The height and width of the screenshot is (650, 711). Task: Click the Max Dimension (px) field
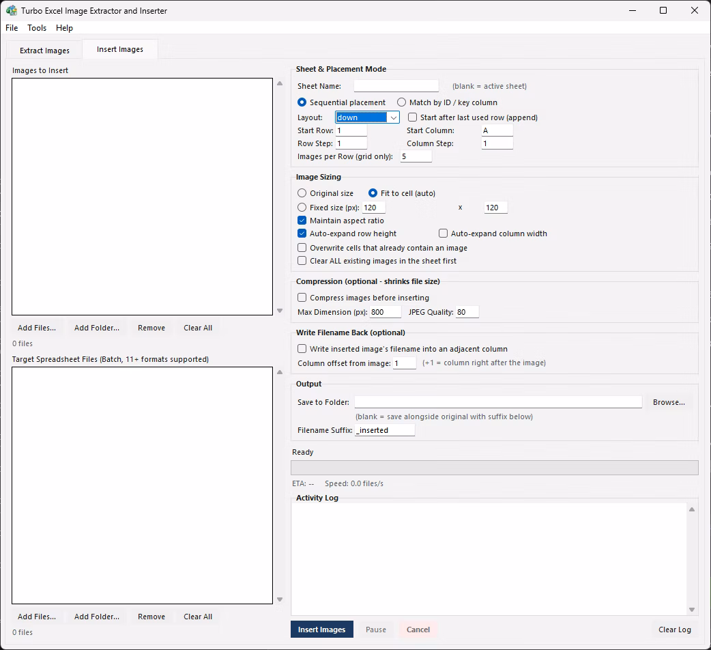point(385,312)
